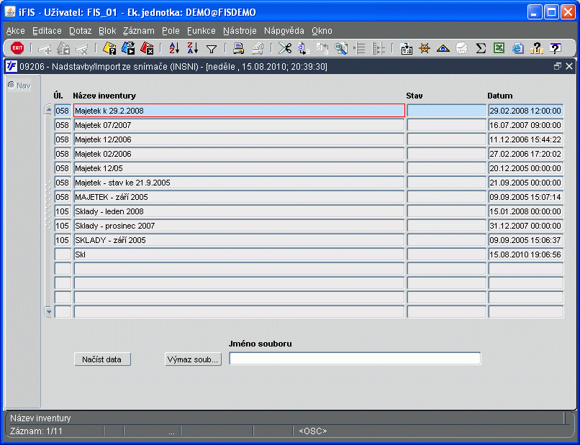This screenshot has height=445, width=580.
Task: Close the inner 09206 form window
Action: coord(569,66)
